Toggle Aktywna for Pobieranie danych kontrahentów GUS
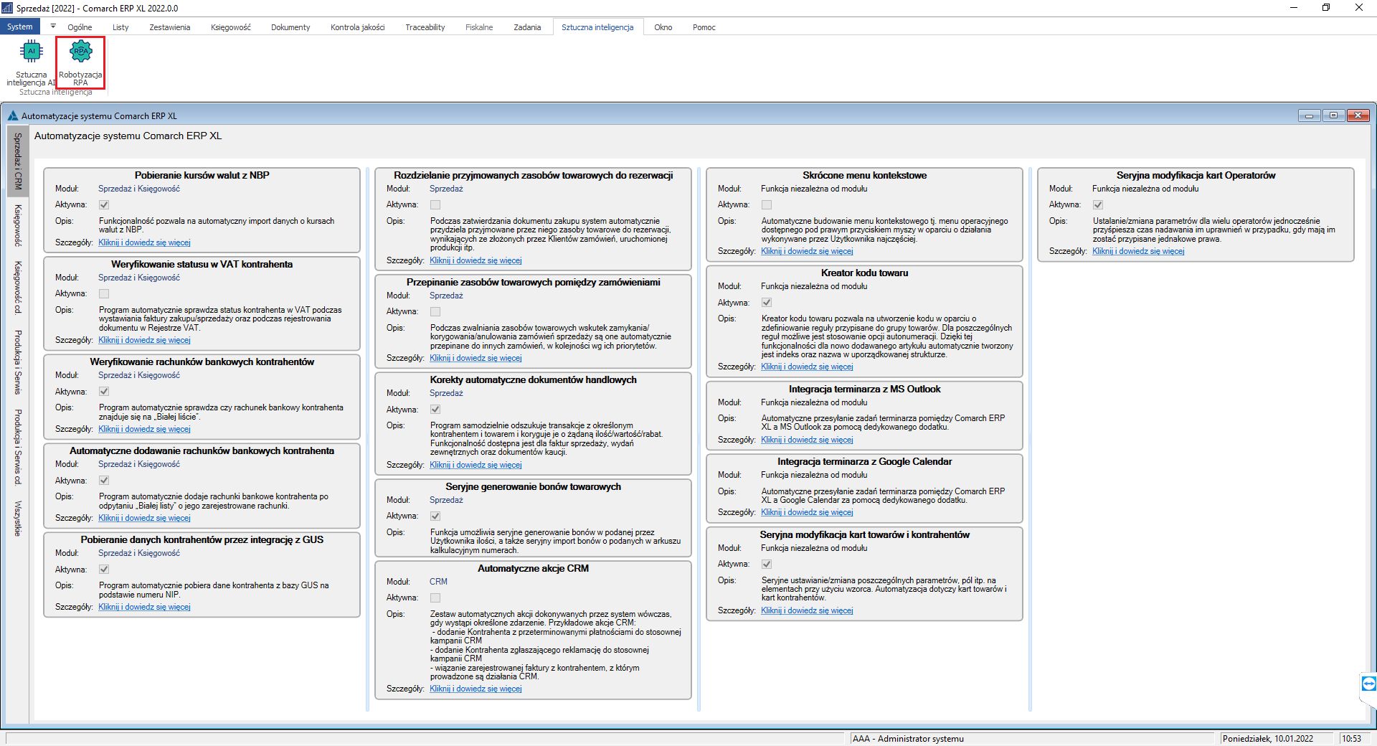This screenshot has height=746, width=1377. (x=104, y=570)
